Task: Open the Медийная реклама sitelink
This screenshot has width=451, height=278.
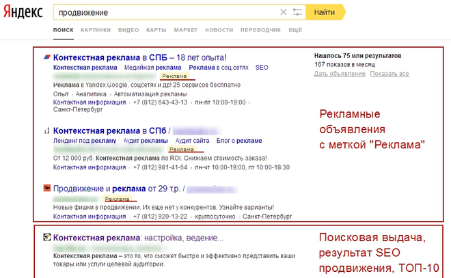Action: click(x=153, y=68)
